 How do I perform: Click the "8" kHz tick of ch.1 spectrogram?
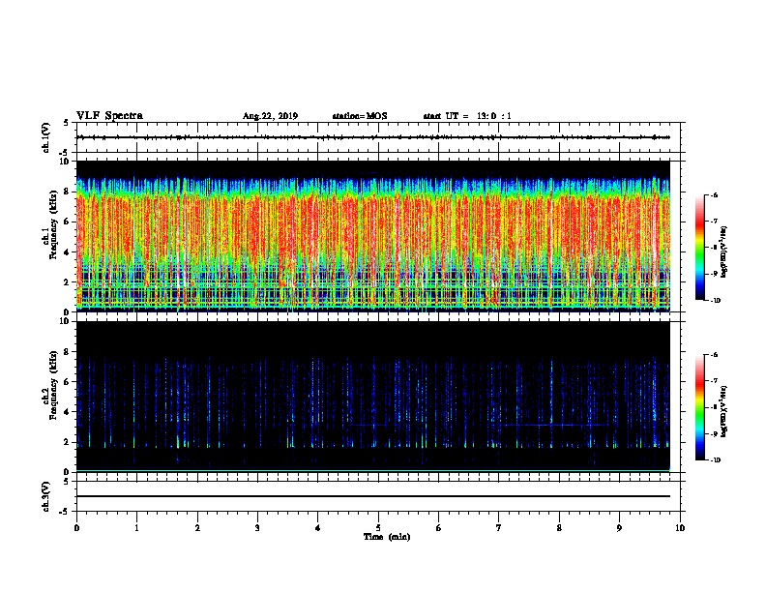pos(68,192)
